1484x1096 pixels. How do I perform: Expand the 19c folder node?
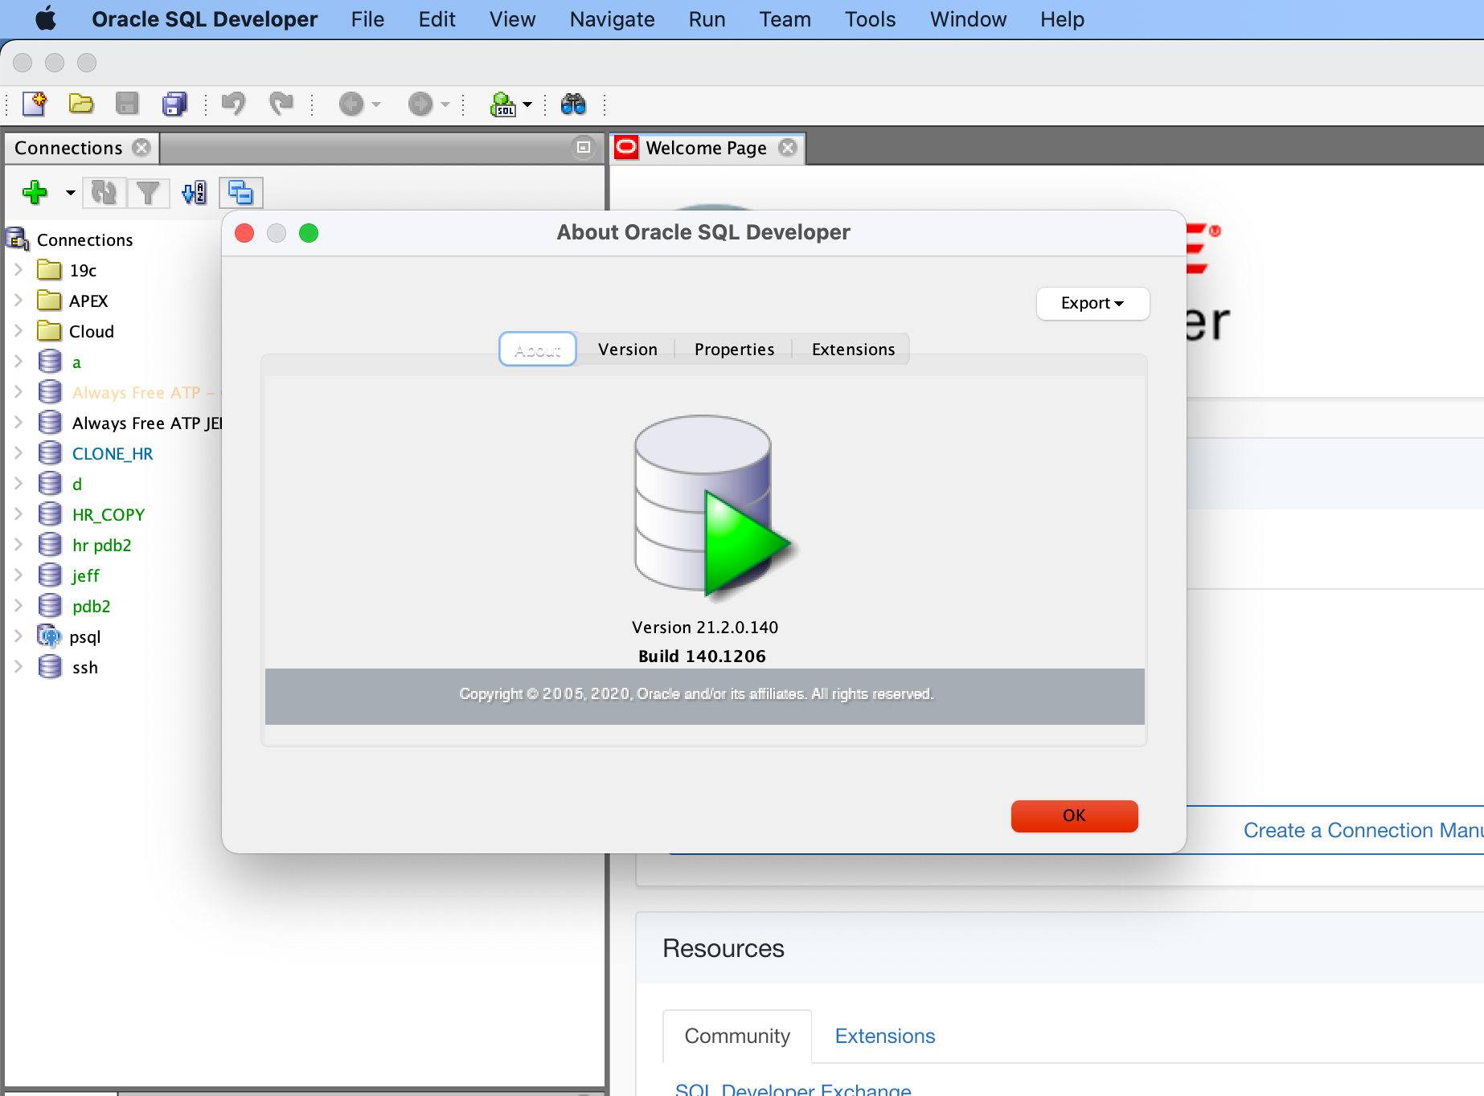[x=18, y=270]
